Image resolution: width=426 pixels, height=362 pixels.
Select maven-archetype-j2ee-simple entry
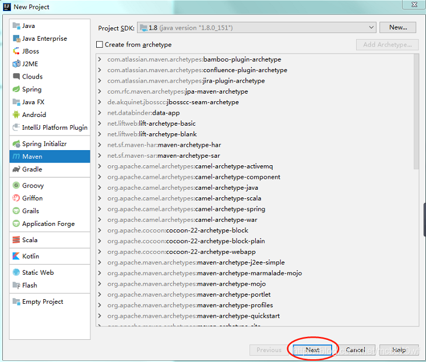pos(196,262)
